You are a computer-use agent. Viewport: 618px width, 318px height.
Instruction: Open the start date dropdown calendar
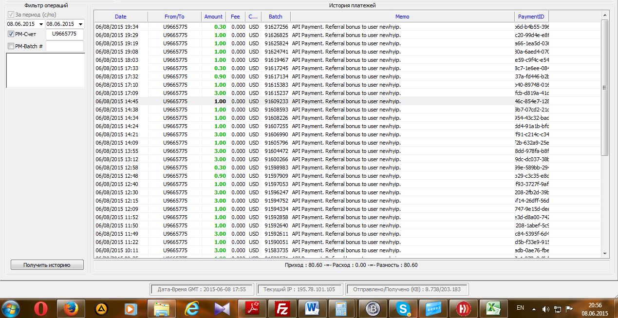click(x=41, y=24)
